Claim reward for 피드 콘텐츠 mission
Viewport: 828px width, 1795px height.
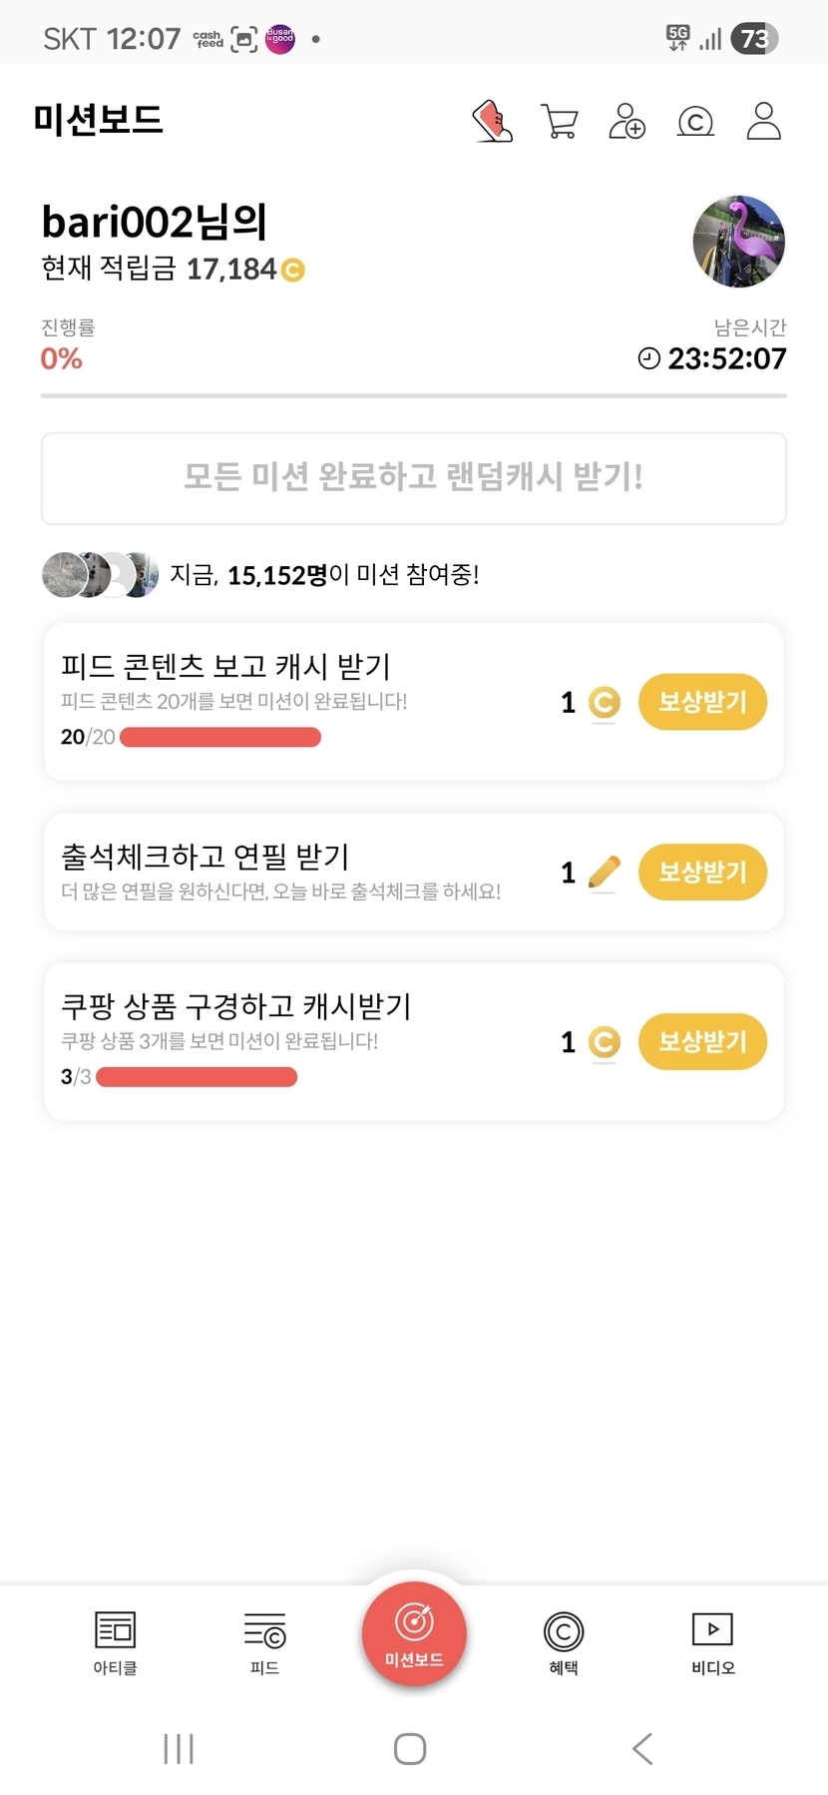coord(702,702)
